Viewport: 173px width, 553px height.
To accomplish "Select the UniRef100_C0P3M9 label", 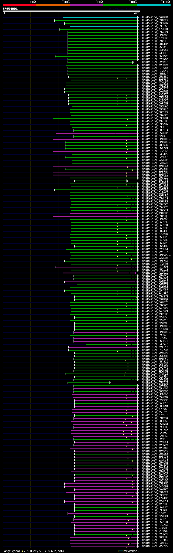I will (x=155, y=104).
